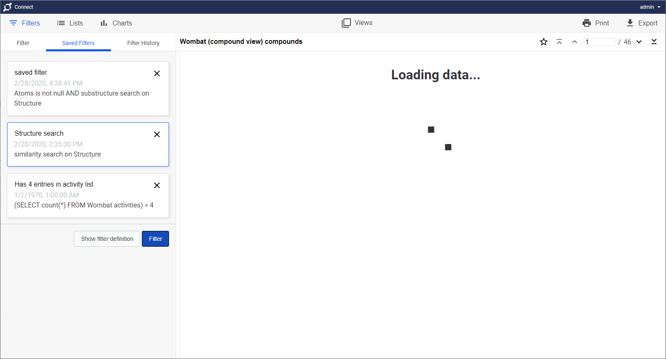Expand the admin user dropdown
Image resolution: width=666 pixels, height=359 pixels.
650,7
